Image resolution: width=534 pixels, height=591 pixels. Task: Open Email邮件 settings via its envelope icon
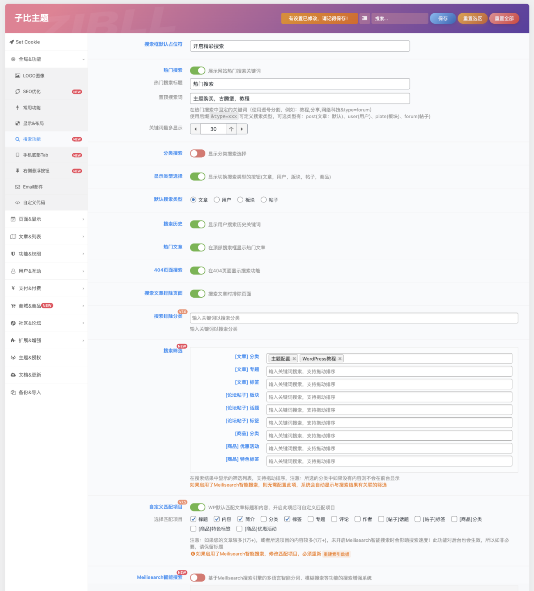tap(17, 187)
